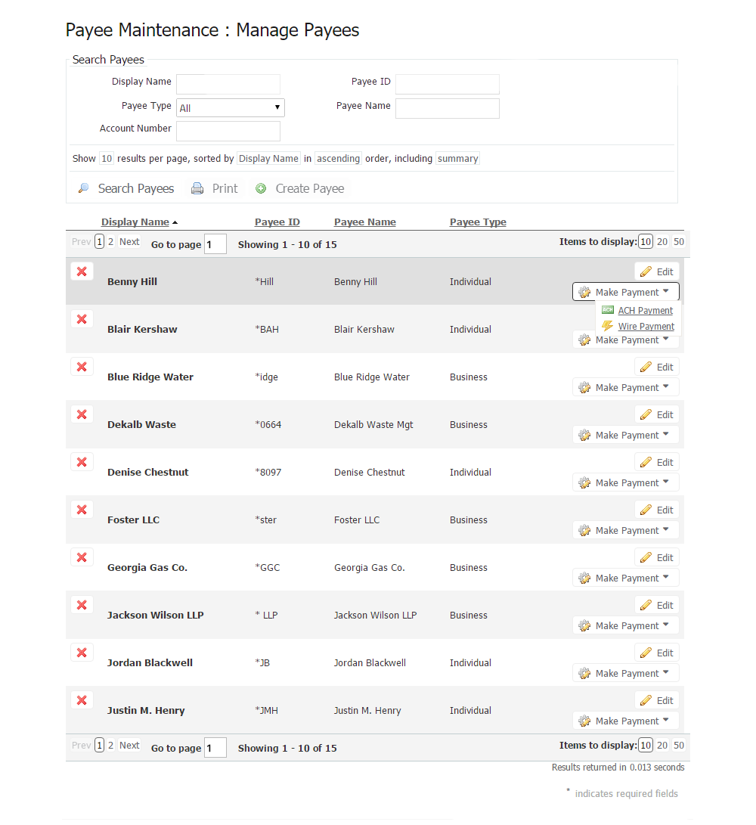Go to page 2 in top pagination
The height and width of the screenshot is (825, 756).
tap(110, 242)
